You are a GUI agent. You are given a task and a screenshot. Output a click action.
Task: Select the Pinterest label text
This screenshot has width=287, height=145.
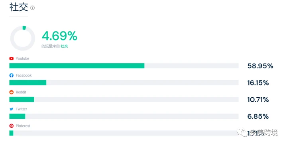click(23, 126)
